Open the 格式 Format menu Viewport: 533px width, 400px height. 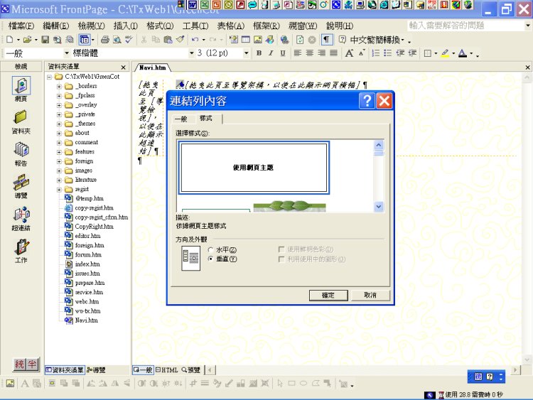pos(159,26)
